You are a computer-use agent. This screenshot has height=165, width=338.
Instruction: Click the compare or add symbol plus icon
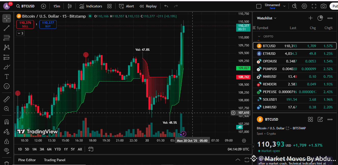tap(43, 6)
